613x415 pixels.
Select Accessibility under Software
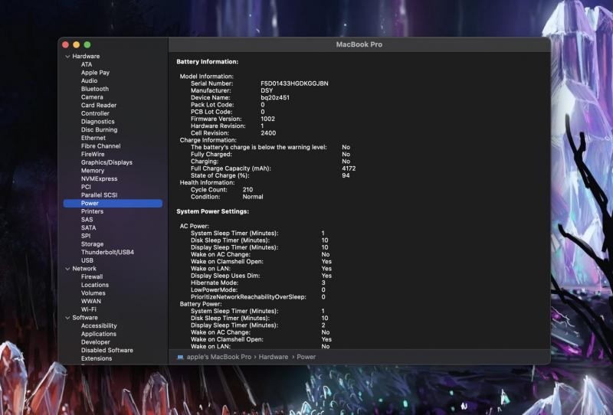click(99, 326)
